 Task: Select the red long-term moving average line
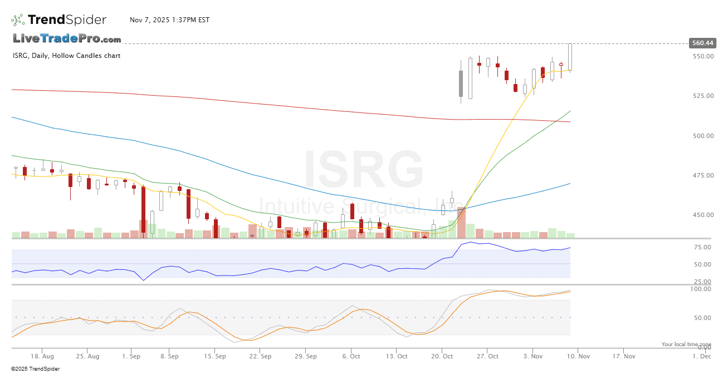click(x=223, y=101)
